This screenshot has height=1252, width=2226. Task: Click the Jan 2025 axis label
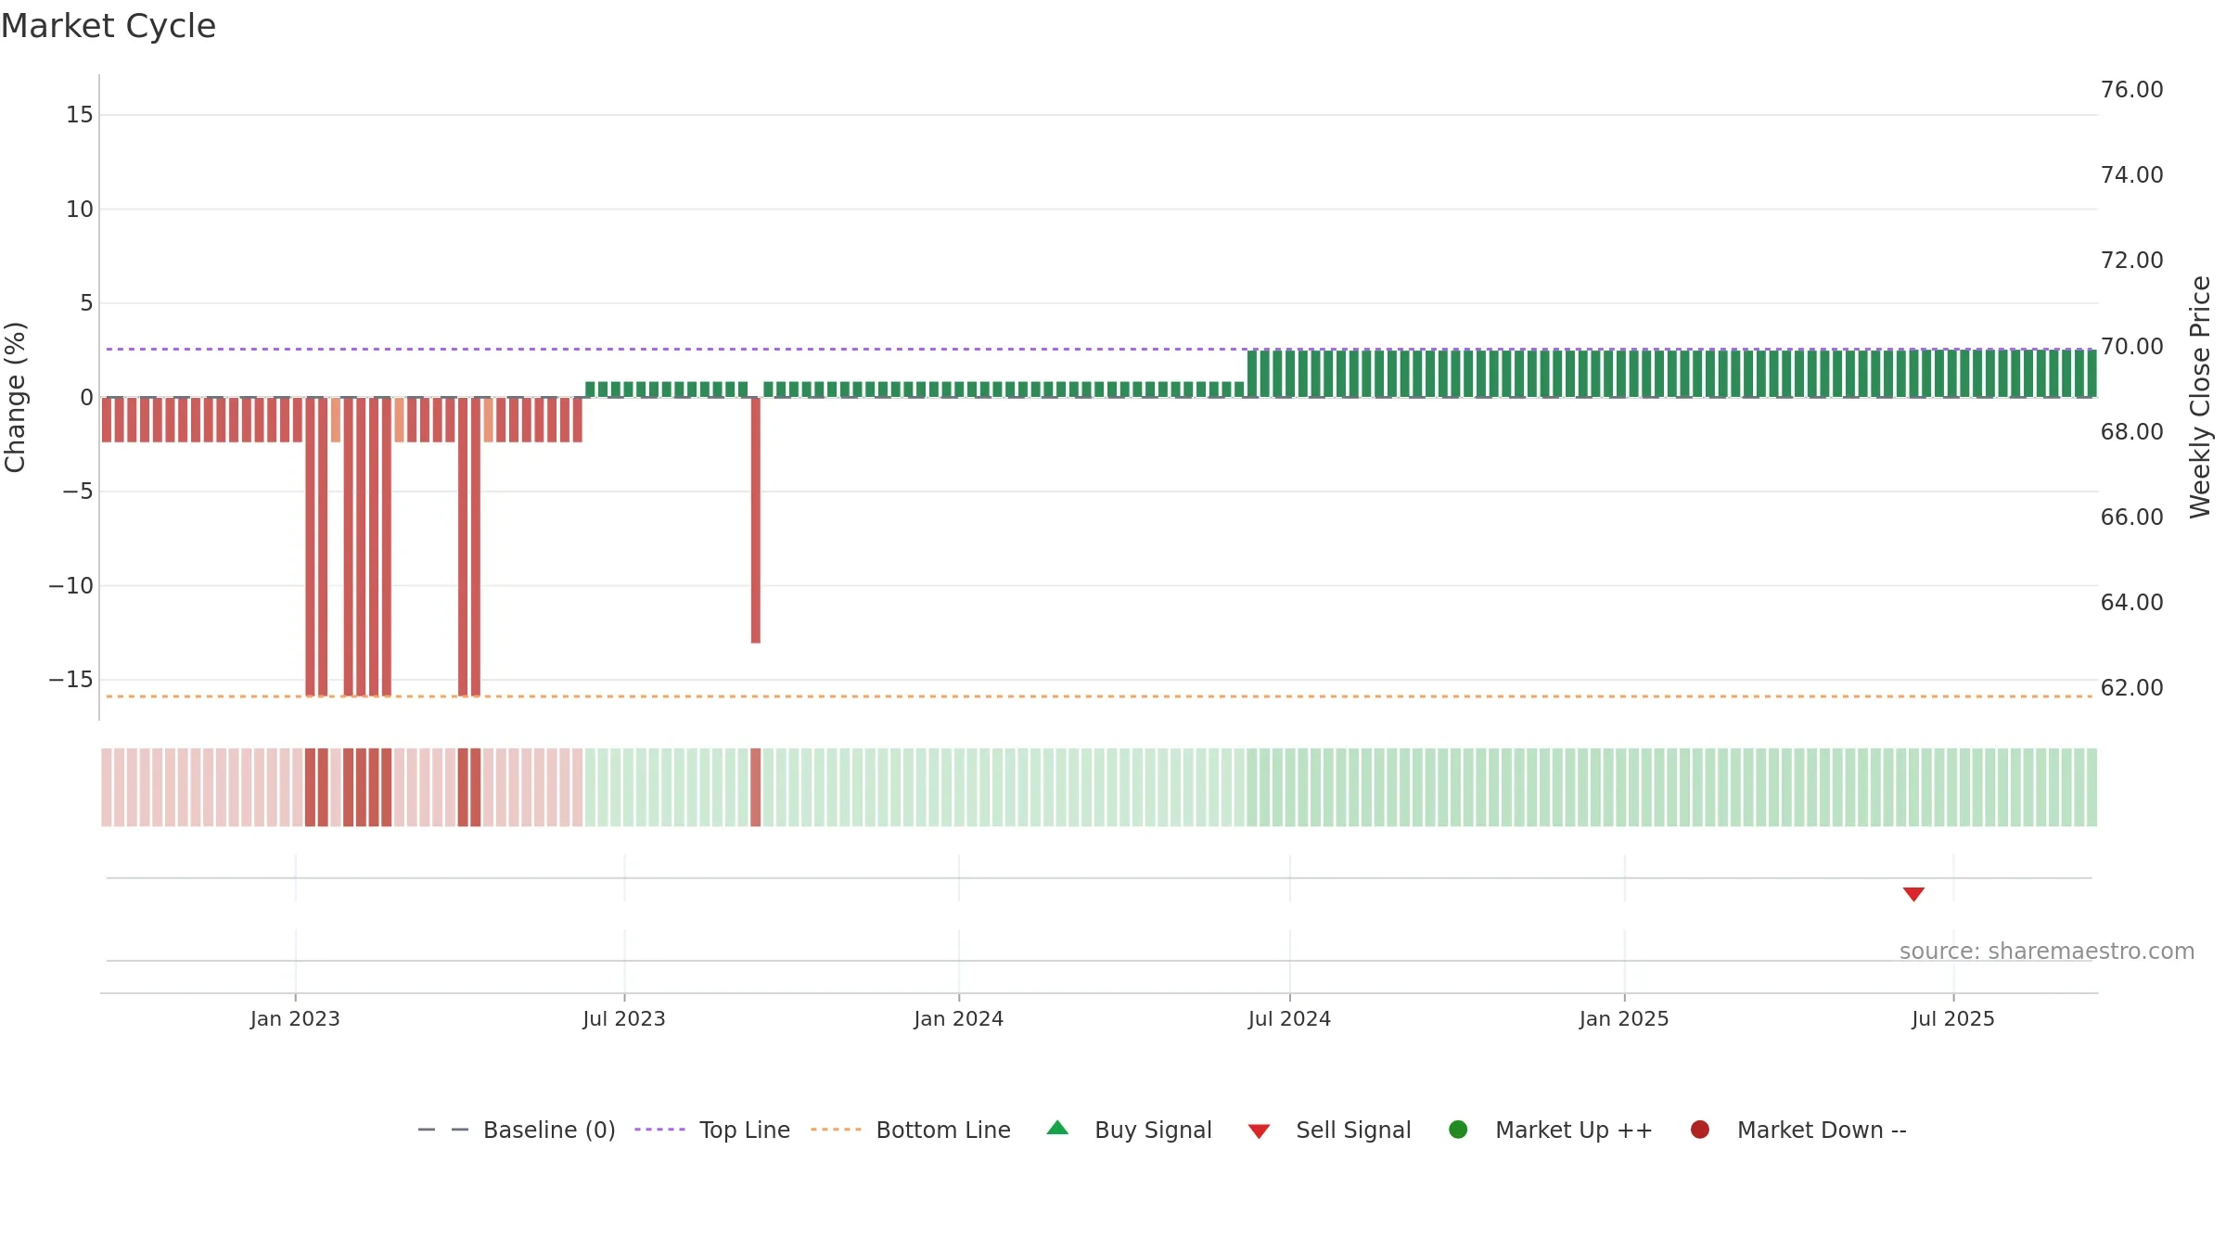click(x=1624, y=1019)
